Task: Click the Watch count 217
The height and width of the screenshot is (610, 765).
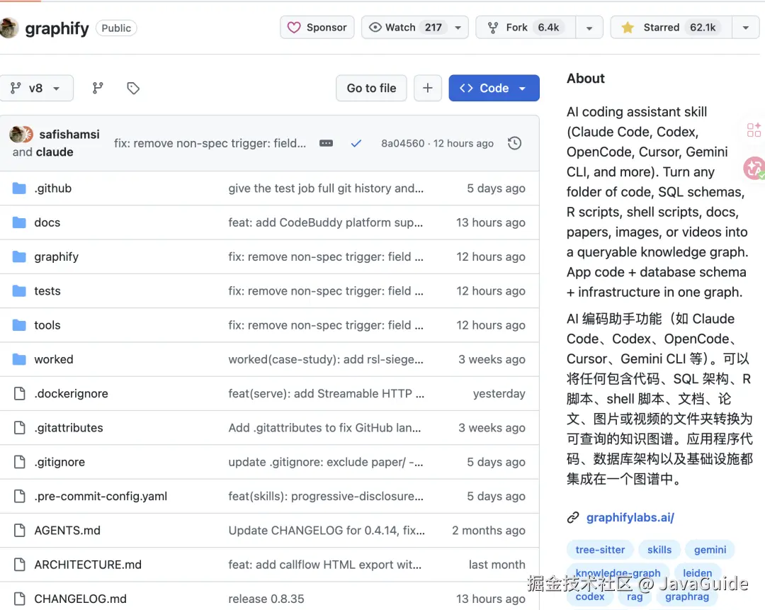Action: click(433, 28)
